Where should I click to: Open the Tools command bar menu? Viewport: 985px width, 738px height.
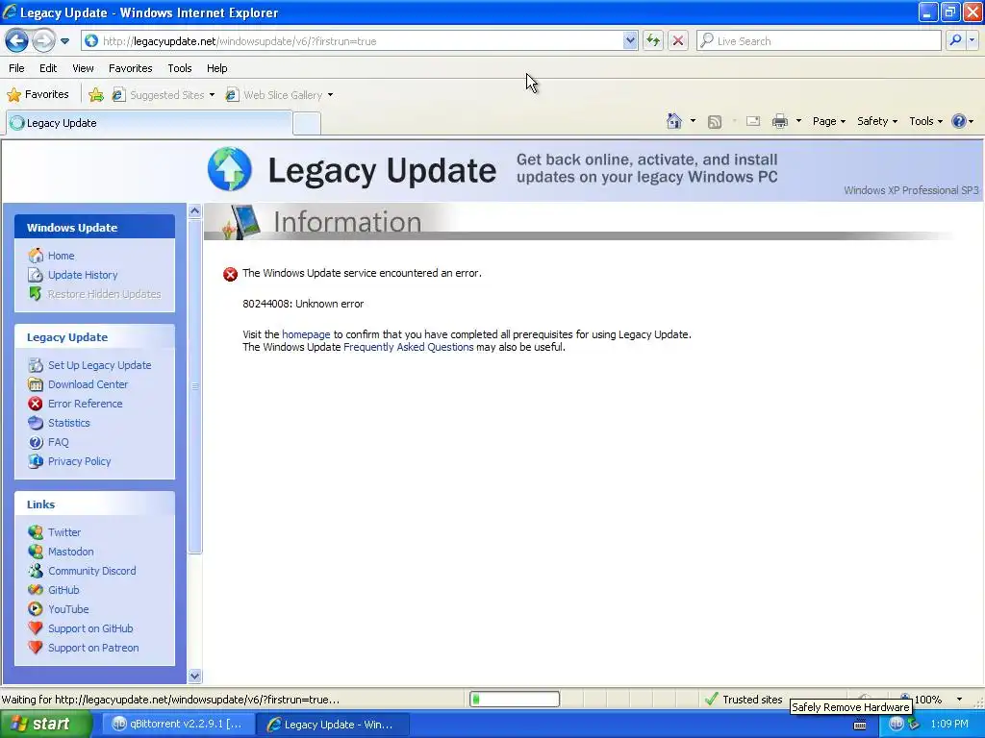(x=925, y=121)
